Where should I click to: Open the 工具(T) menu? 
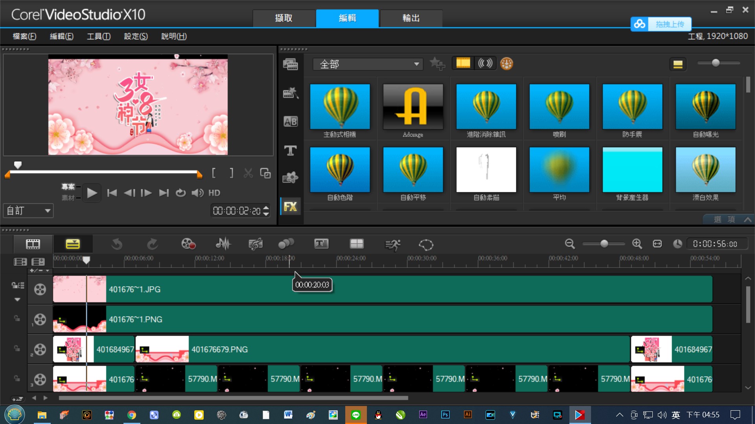(x=99, y=36)
